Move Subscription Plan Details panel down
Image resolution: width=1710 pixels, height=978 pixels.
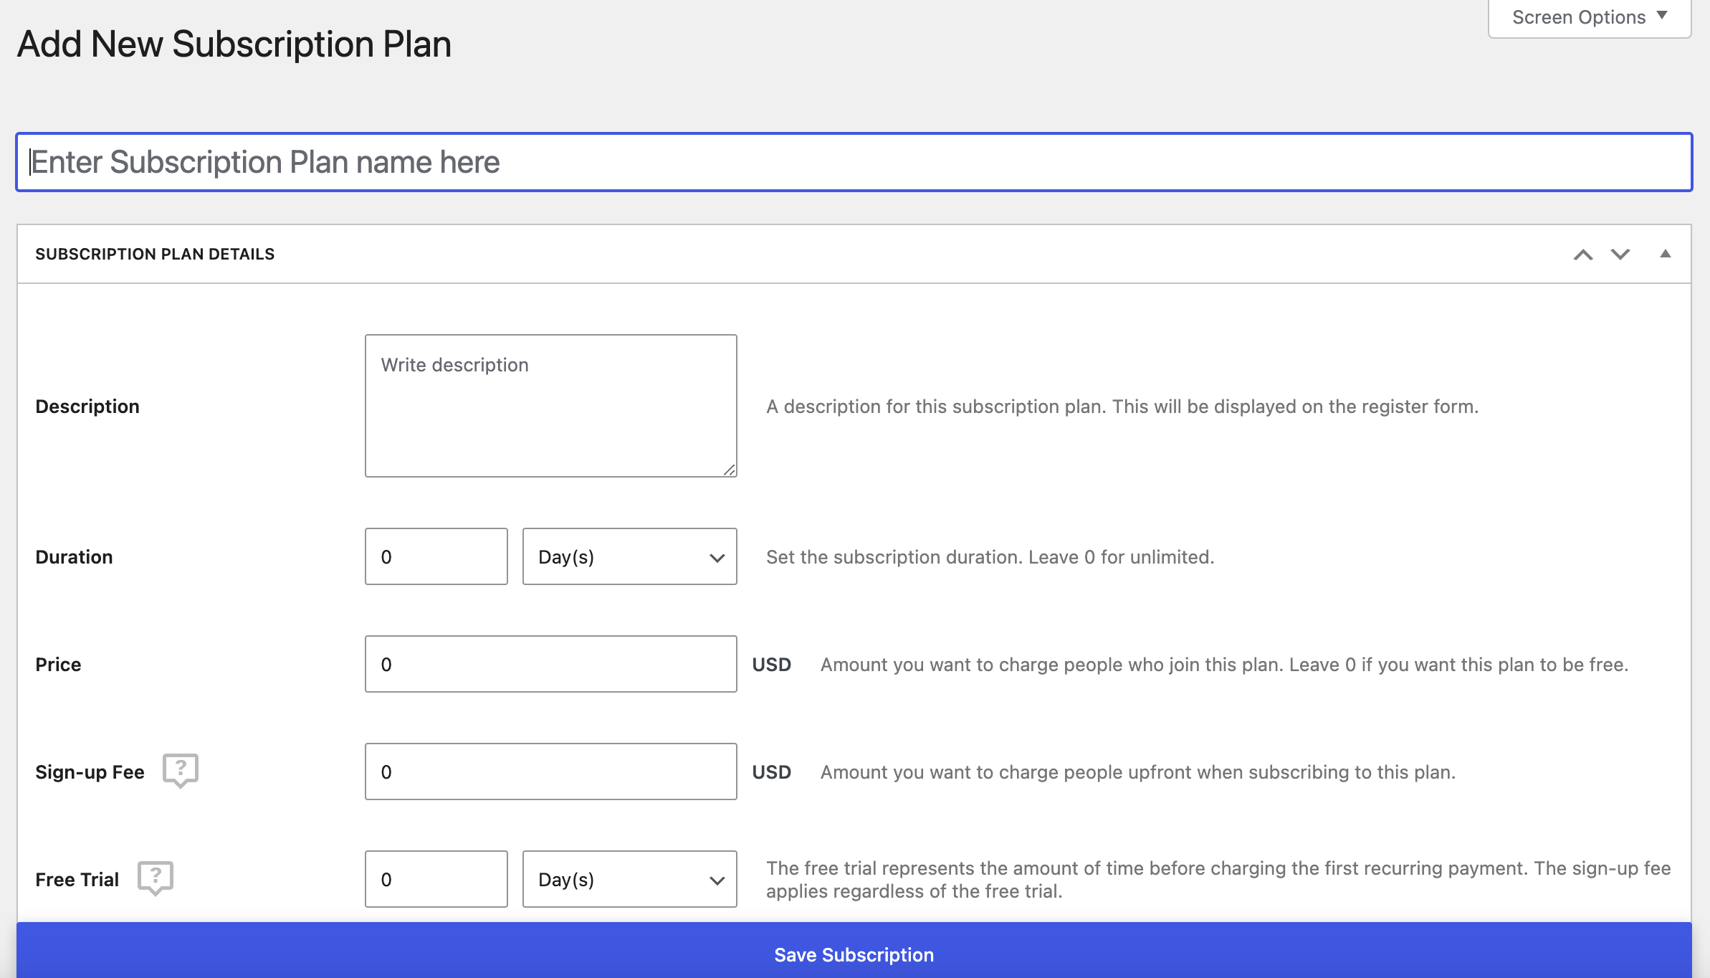1620,255
